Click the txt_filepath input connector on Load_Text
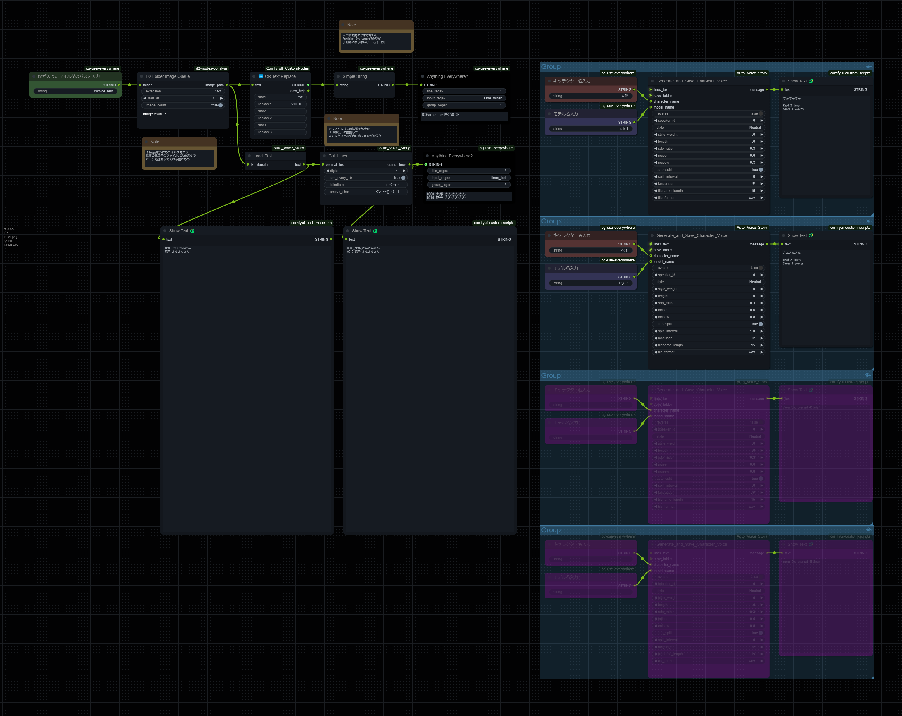Screen dimensions: 902x716 pyautogui.click(x=248, y=165)
